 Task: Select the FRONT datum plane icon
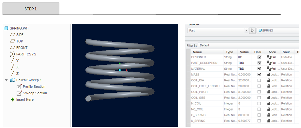(13, 48)
